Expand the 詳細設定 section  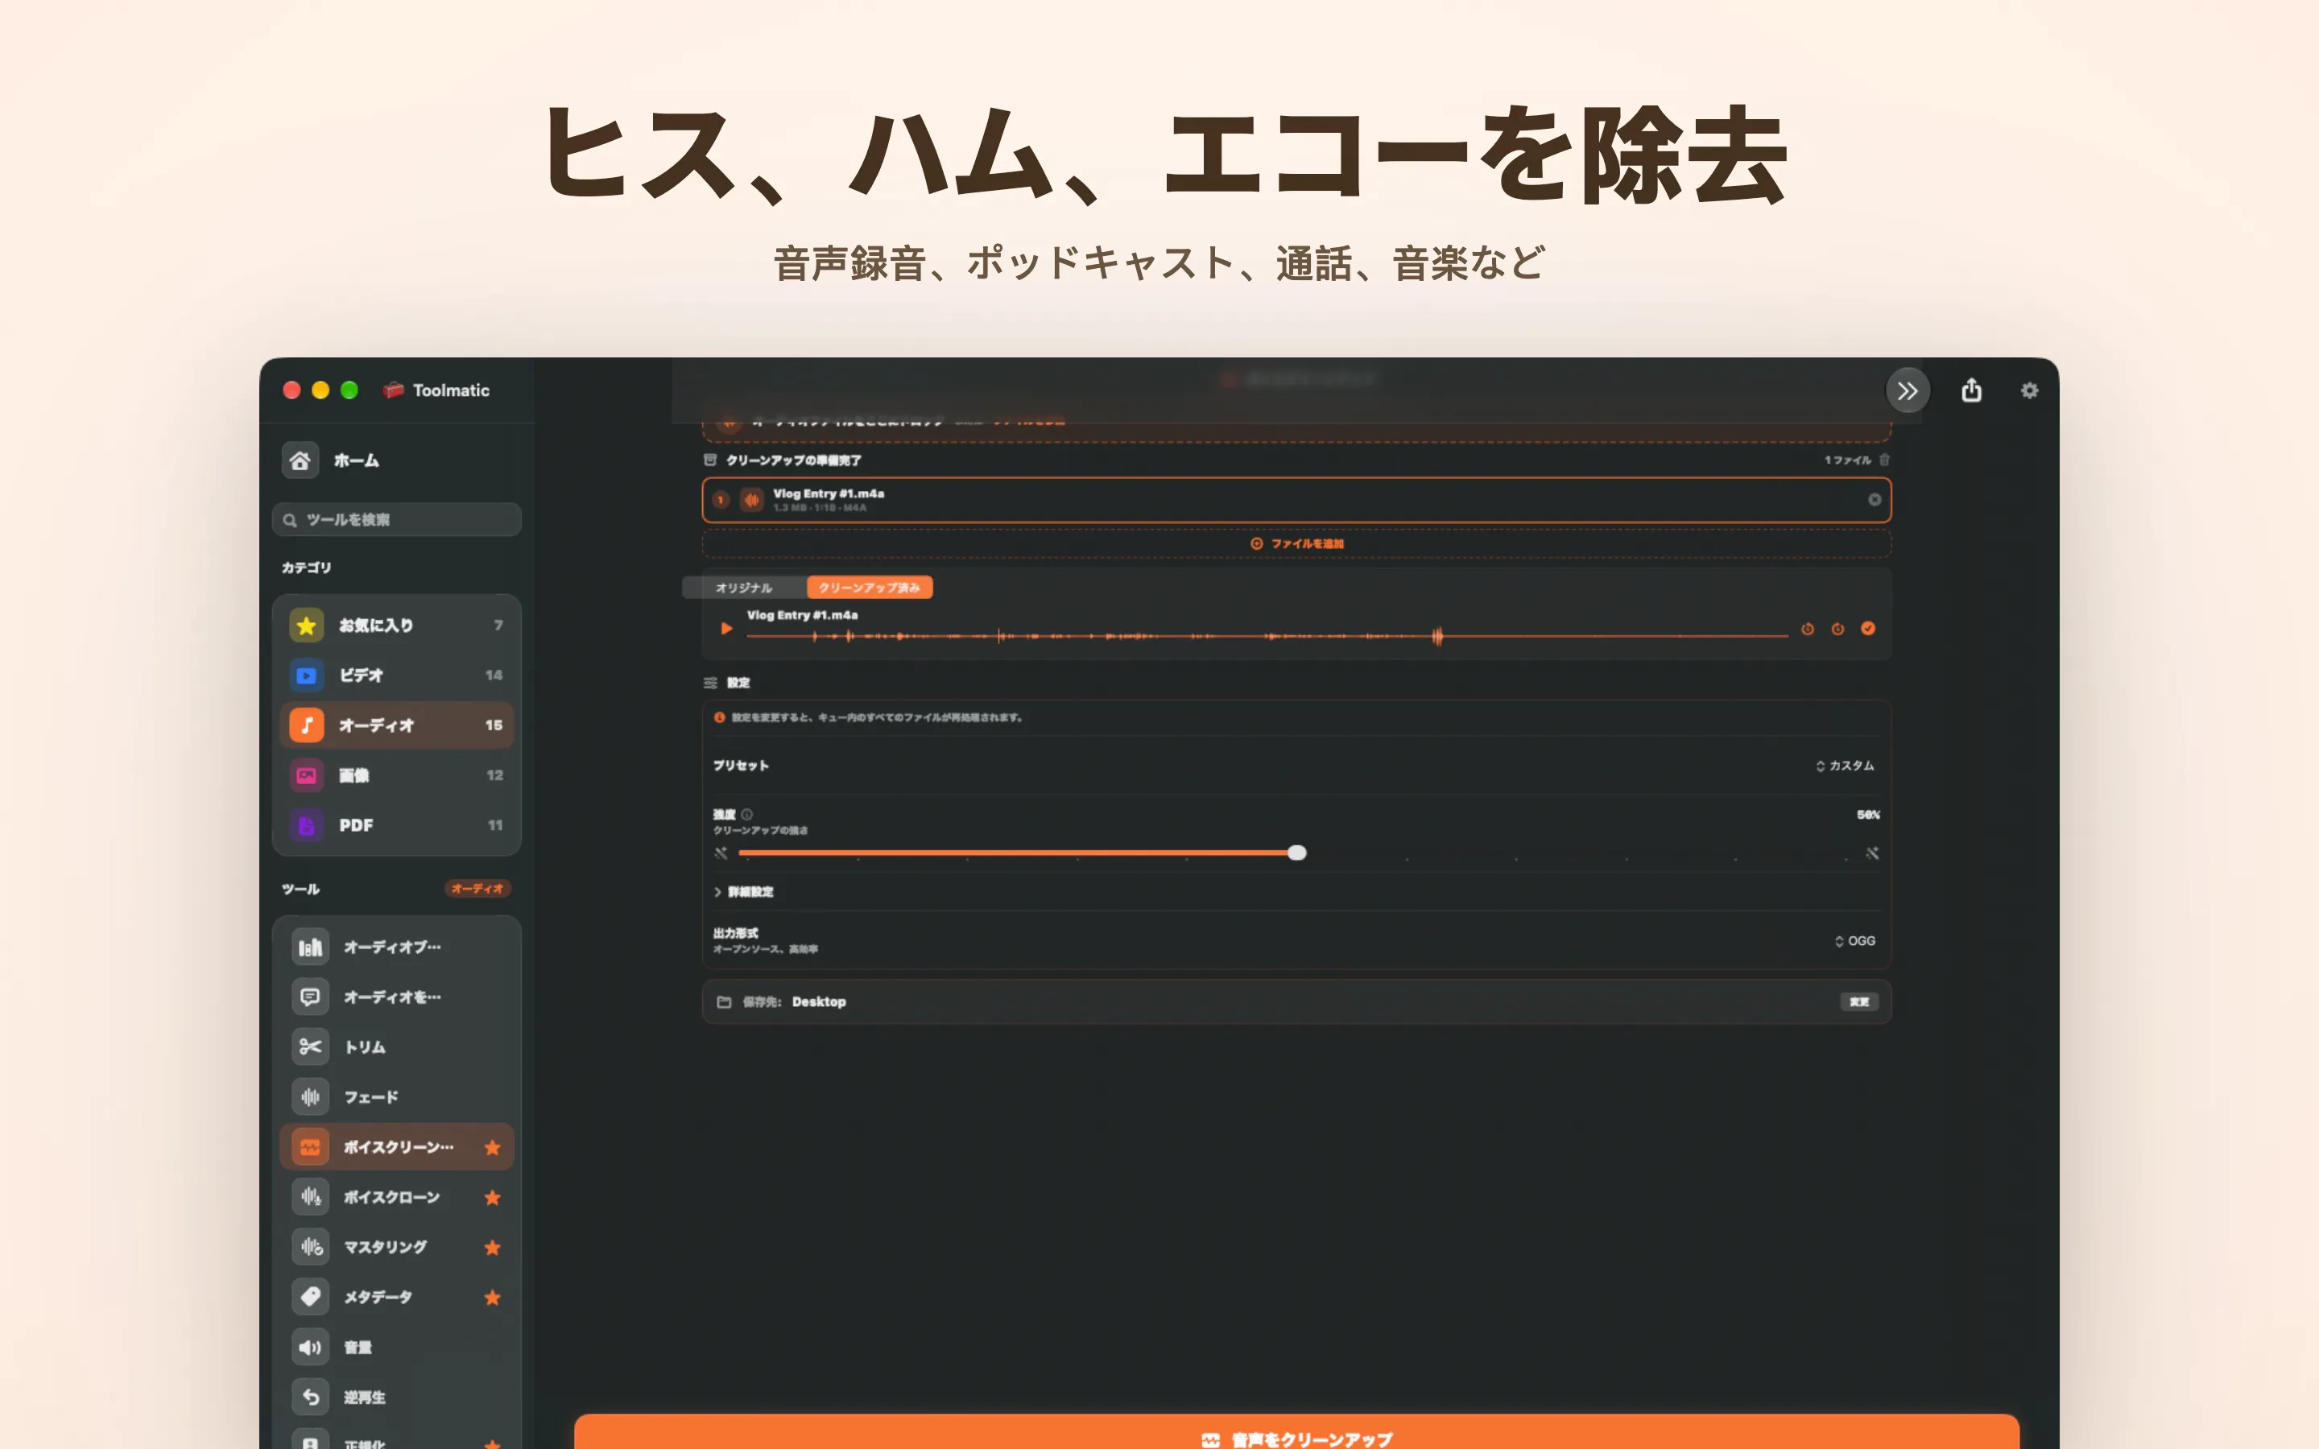tap(744, 891)
